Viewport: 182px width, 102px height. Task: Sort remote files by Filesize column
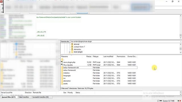[87, 56]
